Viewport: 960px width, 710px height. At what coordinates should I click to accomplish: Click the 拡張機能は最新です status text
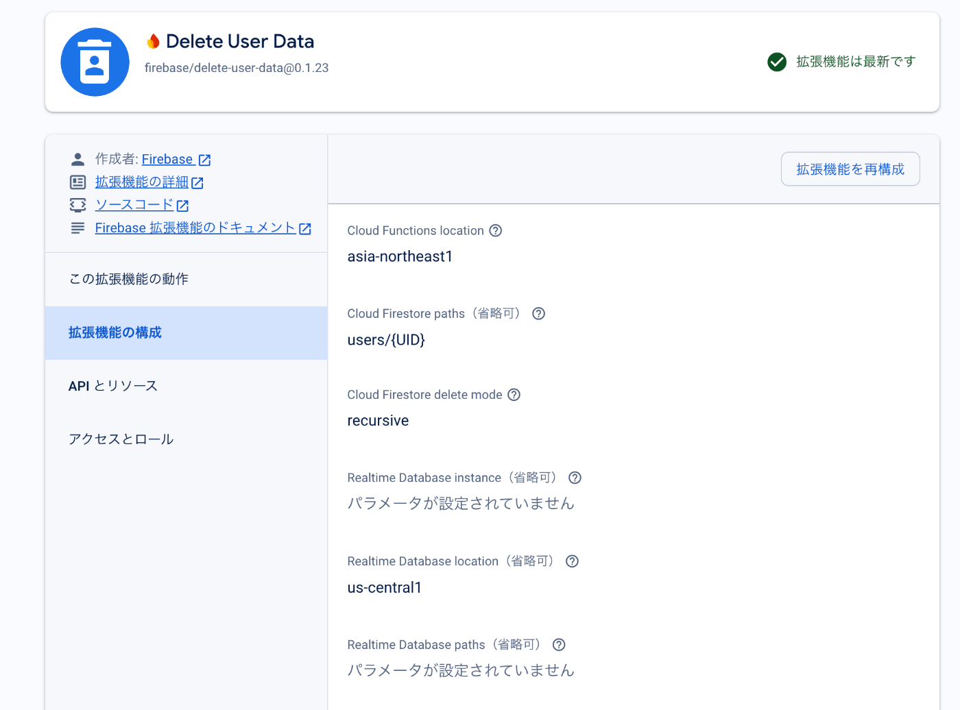tap(856, 62)
